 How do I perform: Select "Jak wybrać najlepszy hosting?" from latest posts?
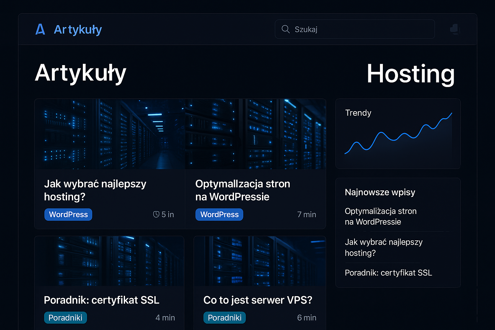tap(383, 247)
